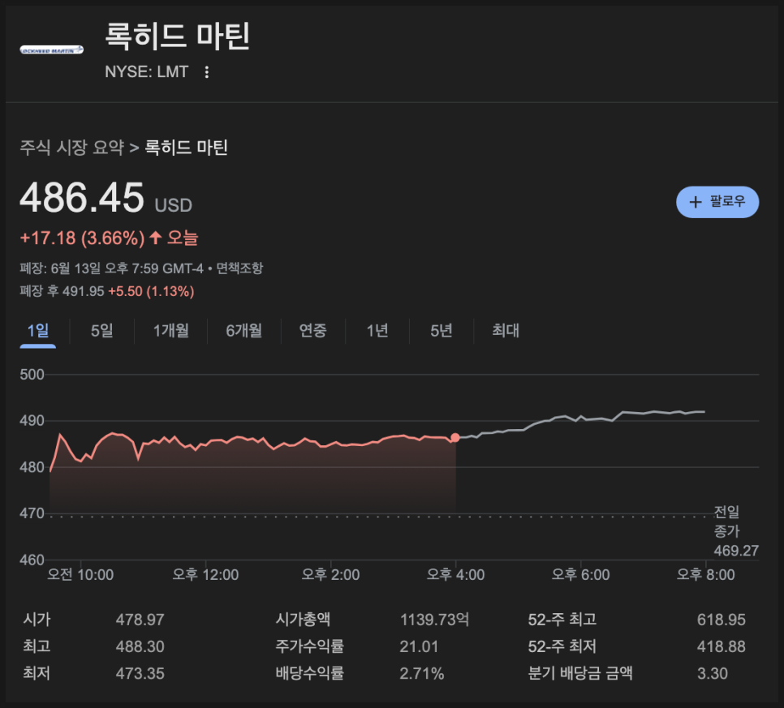Click the 최저 value 473.35

[x=140, y=673]
